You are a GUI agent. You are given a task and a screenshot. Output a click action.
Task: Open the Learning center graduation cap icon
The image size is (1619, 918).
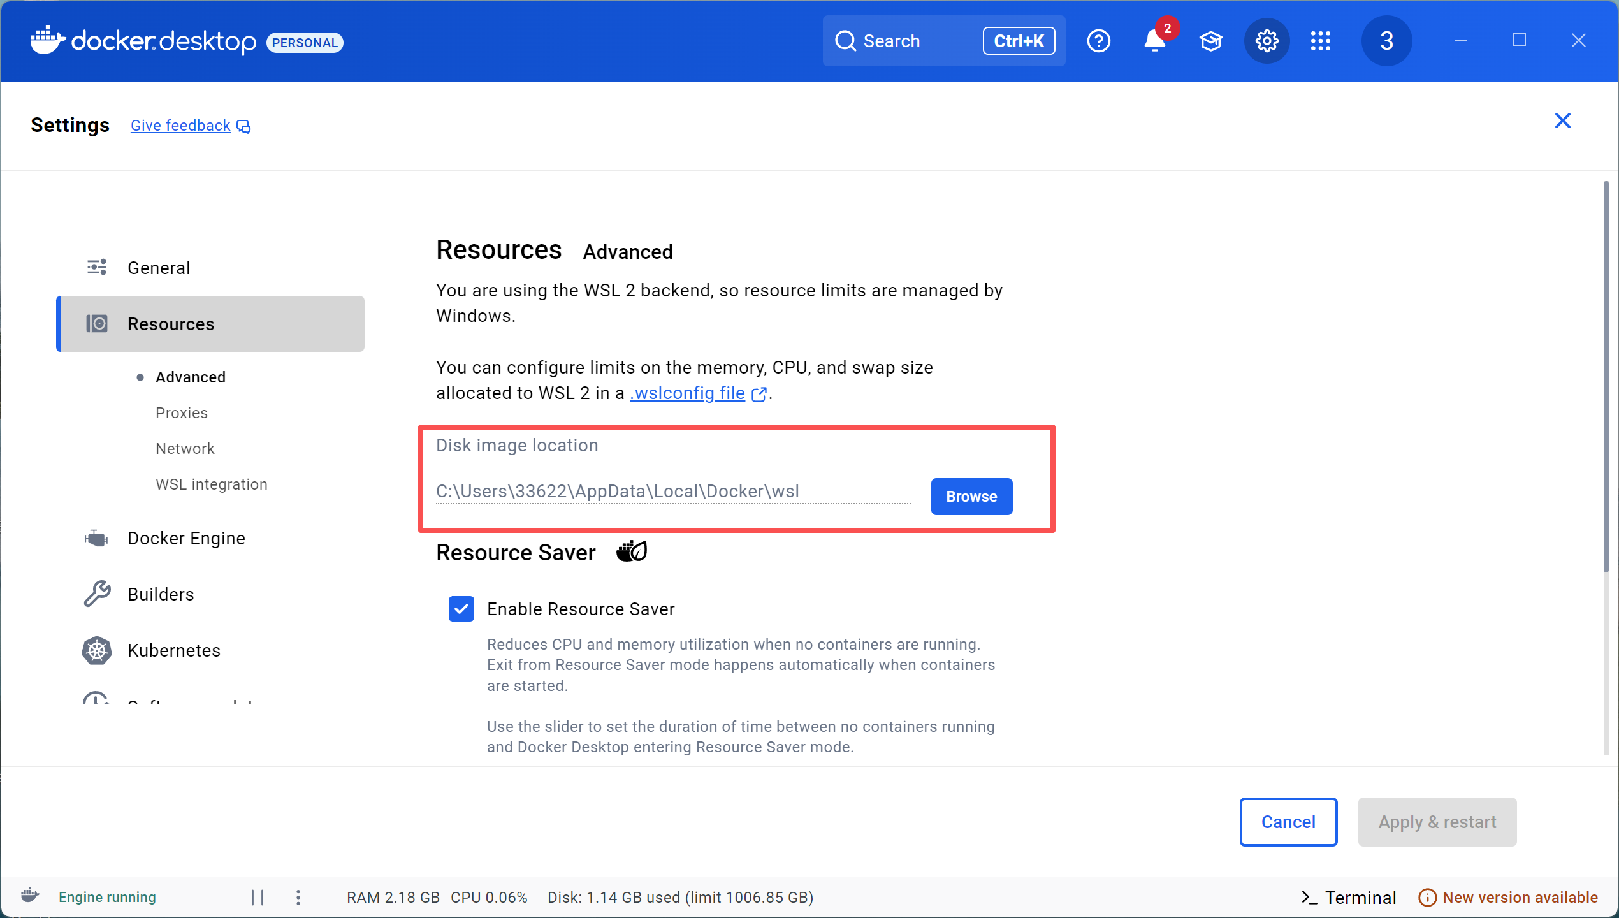pos(1210,41)
